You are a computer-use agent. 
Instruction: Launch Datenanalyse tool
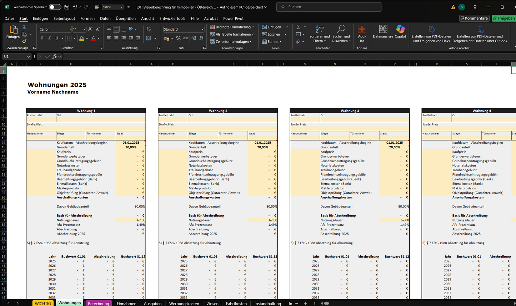click(383, 32)
